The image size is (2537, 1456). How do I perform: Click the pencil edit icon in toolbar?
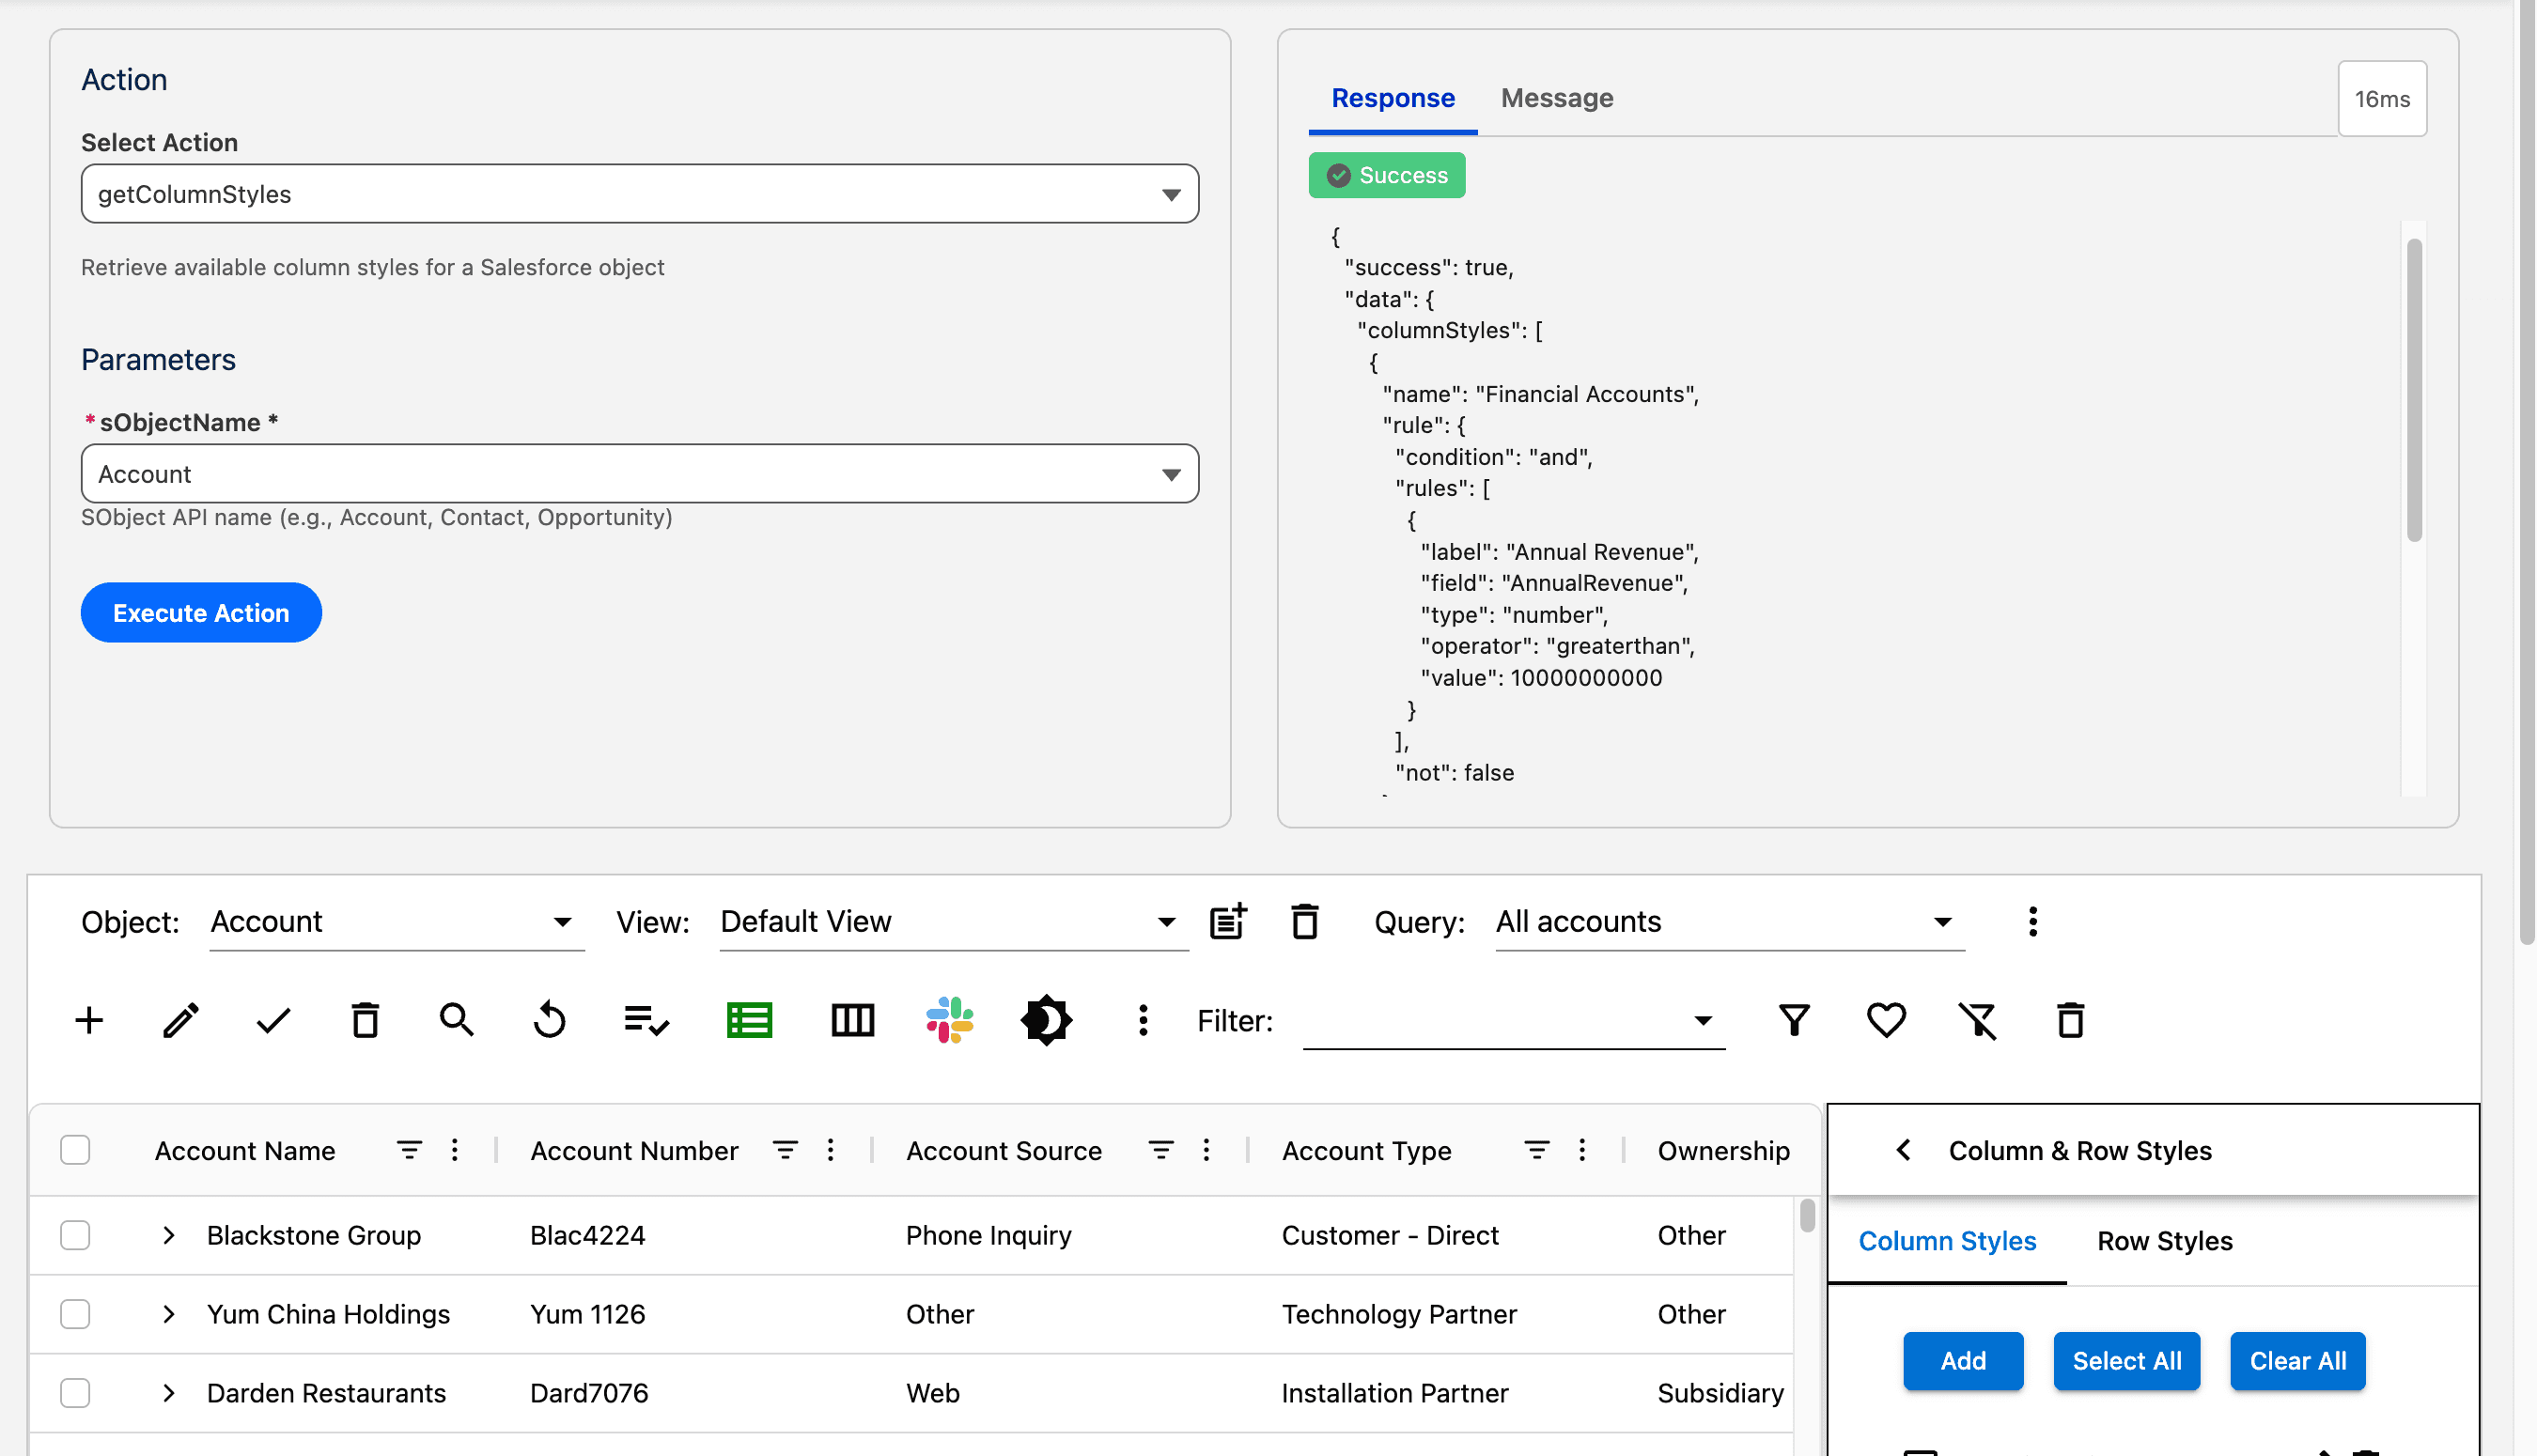click(181, 1020)
